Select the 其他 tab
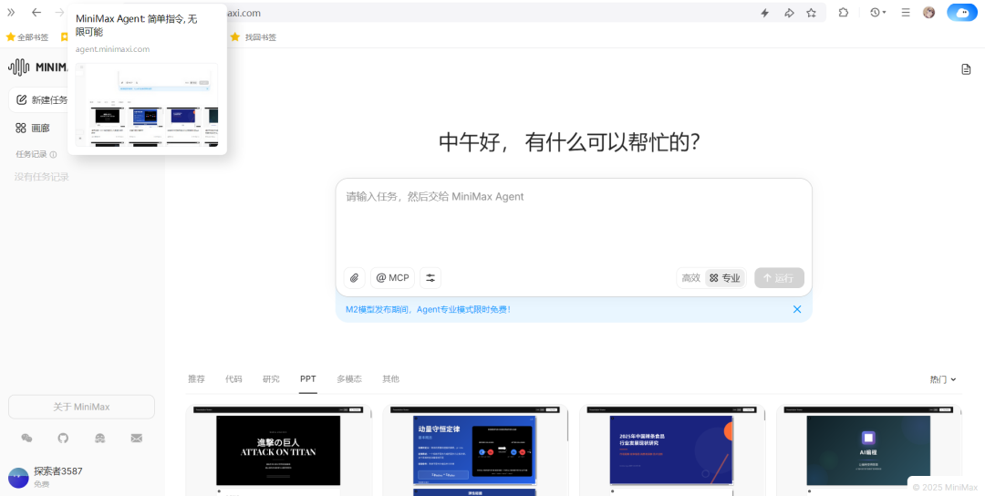The image size is (985, 496). [x=390, y=378]
